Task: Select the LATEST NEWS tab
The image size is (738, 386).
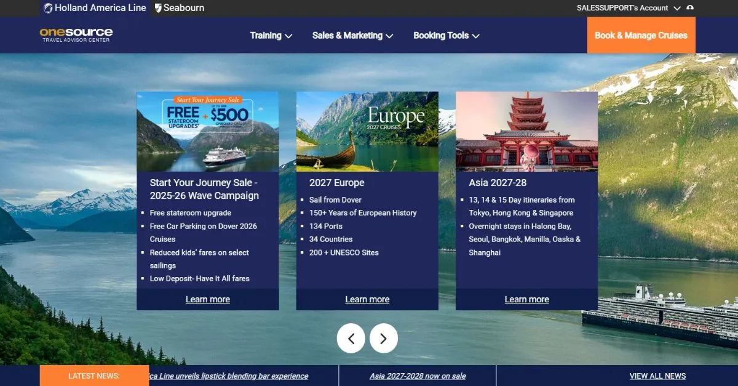Action: pos(94,376)
